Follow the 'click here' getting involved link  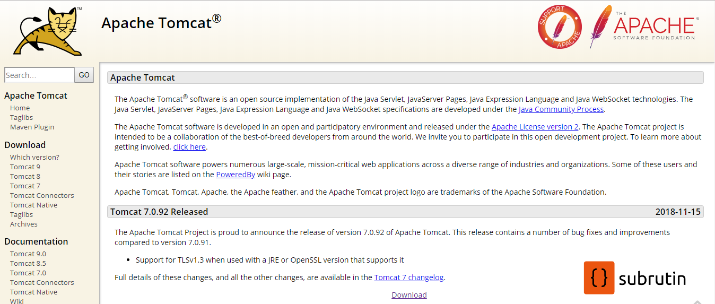(189, 147)
